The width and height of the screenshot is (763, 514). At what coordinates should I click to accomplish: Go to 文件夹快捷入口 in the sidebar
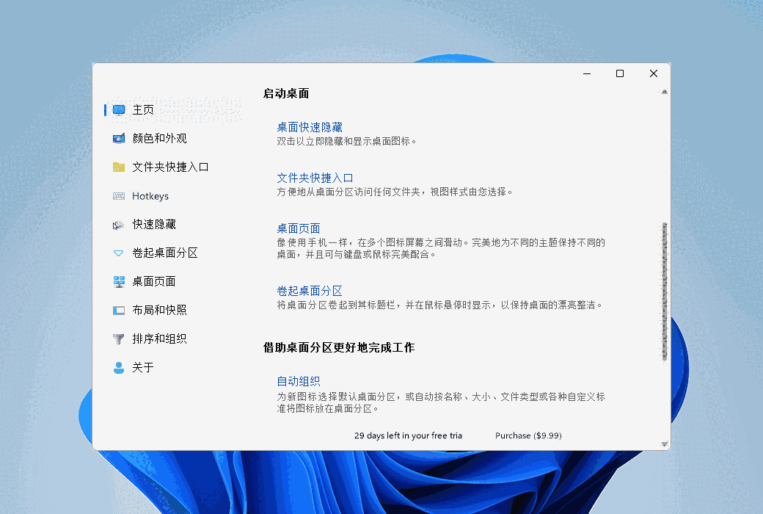[170, 167]
